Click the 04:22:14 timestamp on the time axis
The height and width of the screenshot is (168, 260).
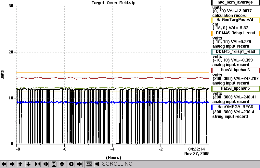tap(197, 149)
